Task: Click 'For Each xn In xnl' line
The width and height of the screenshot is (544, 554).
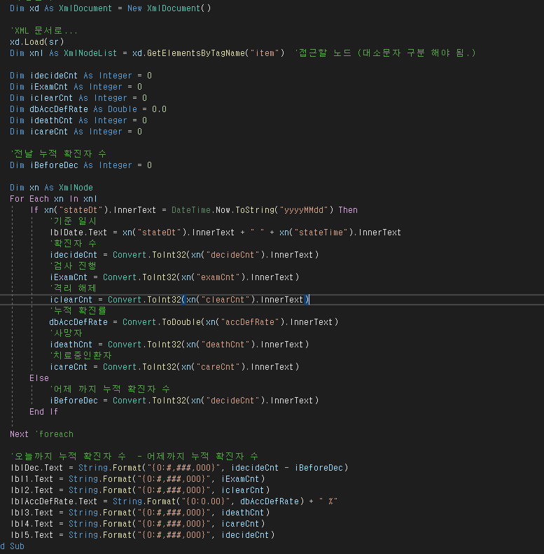Action: point(53,199)
